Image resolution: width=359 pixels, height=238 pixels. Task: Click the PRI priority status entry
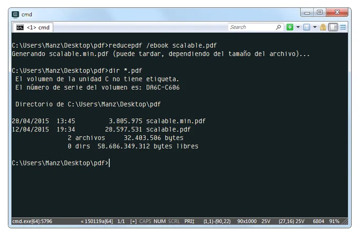point(190,221)
